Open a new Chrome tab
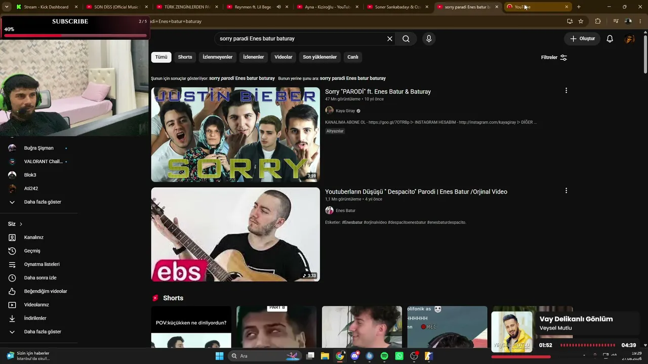The image size is (648, 364). point(579,7)
